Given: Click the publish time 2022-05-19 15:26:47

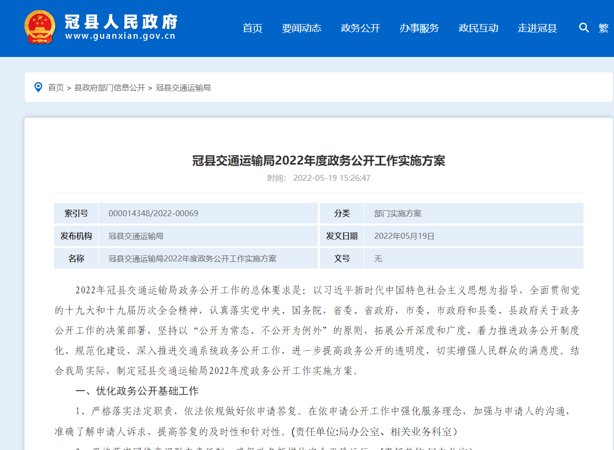Looking at the screenshot, I should (x=332, y=178).
